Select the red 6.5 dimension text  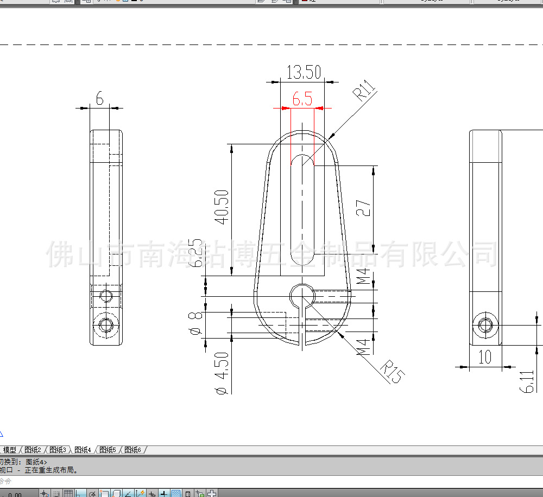(302, 99)
